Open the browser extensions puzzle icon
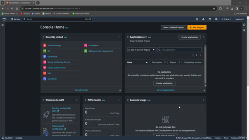This screenshot has width=249, height=140. click(x=221, y=9)
